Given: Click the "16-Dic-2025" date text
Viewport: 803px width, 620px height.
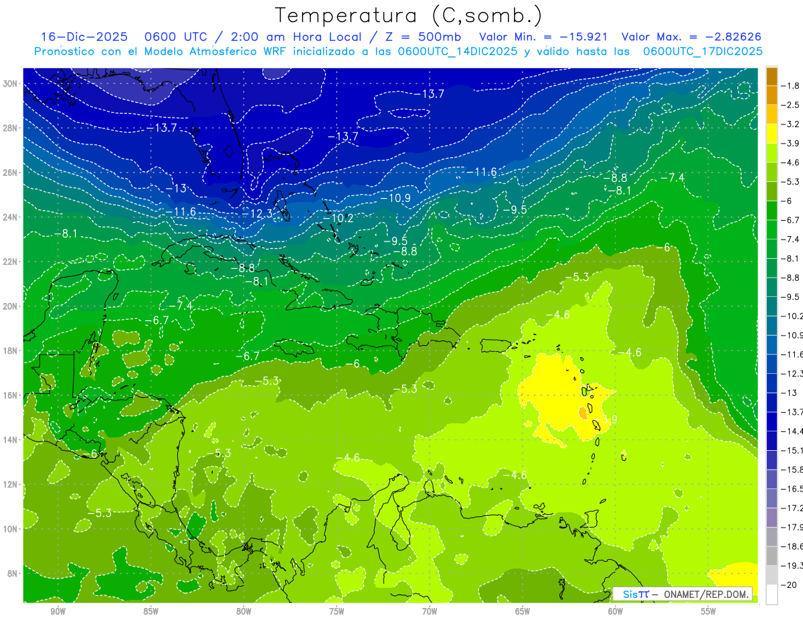Looking at the screenshot, I should [x=86, y=37].
